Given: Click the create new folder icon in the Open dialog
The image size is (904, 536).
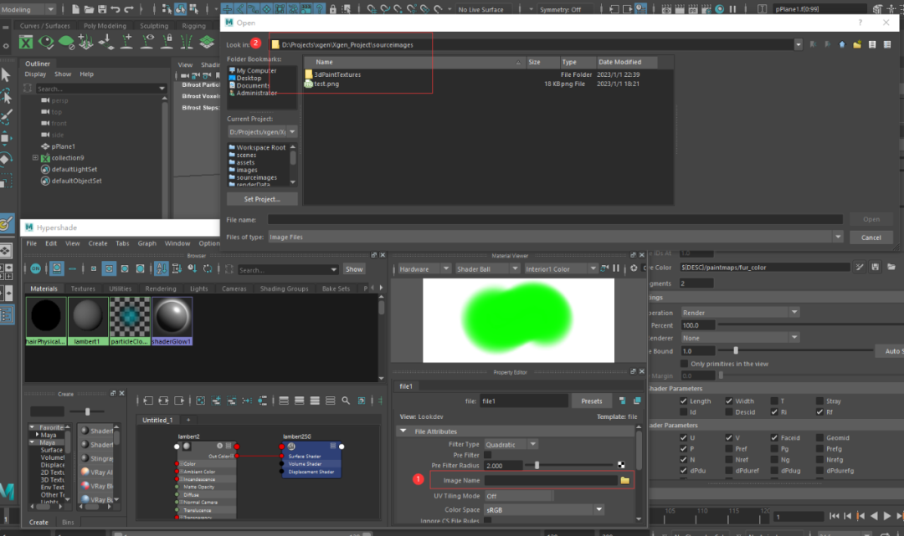Looking at the screenshot, I should click(857, 44).
